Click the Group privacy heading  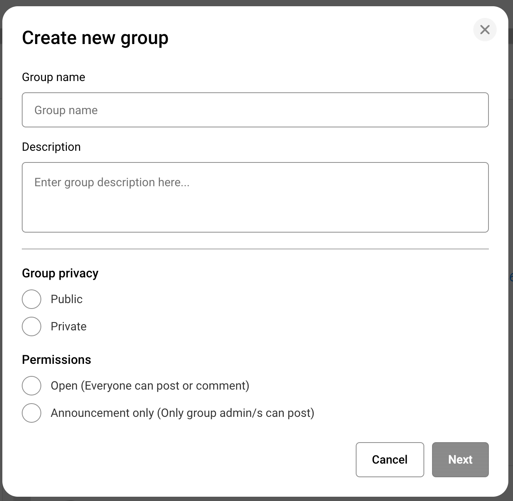pyautogui.click(x=60, y=273)
